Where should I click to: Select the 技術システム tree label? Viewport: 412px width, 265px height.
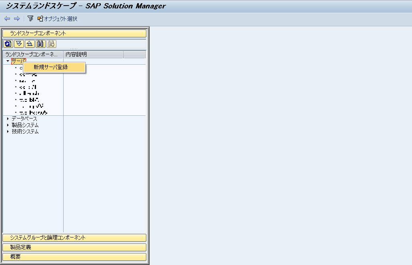pos(25,131)
